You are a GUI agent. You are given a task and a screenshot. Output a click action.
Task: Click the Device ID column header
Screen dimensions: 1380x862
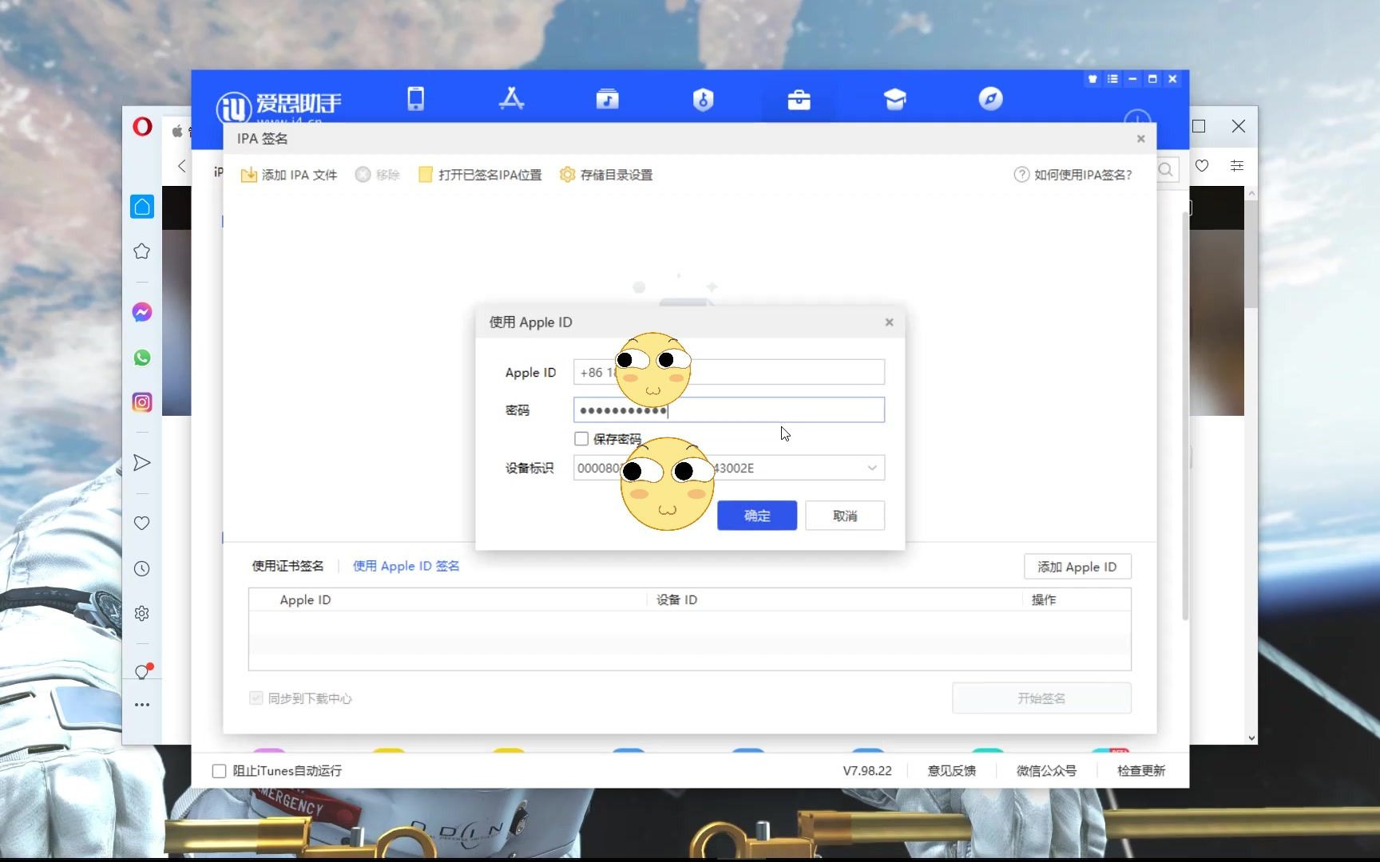click(x=676, y=600)
